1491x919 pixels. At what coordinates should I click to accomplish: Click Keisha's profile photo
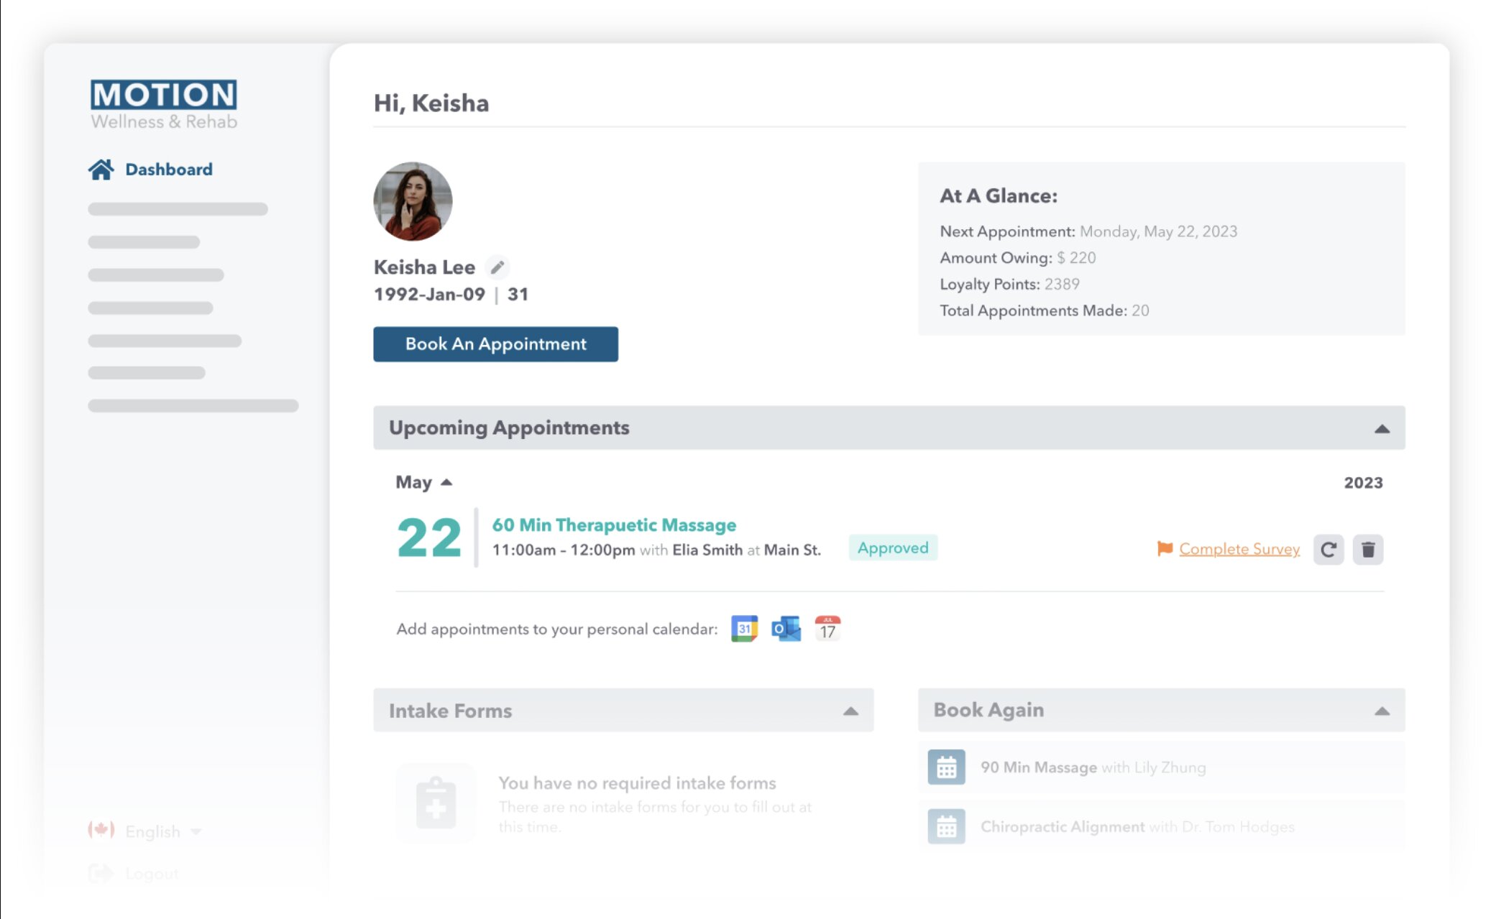point(413,201)
